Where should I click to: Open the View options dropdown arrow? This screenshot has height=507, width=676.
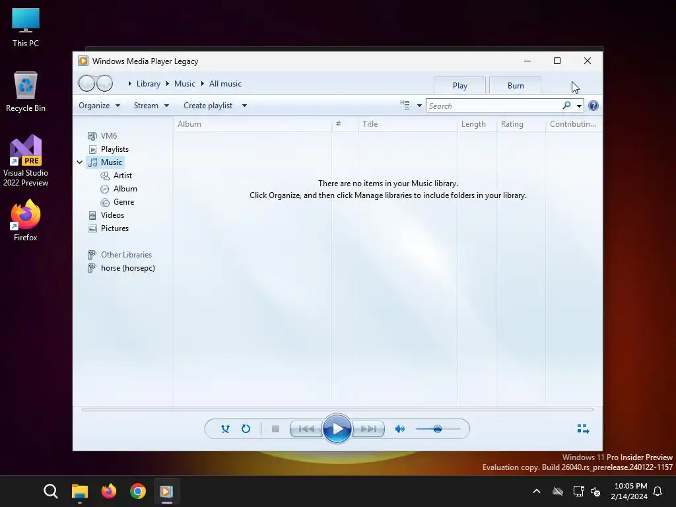tap(419, 106)
